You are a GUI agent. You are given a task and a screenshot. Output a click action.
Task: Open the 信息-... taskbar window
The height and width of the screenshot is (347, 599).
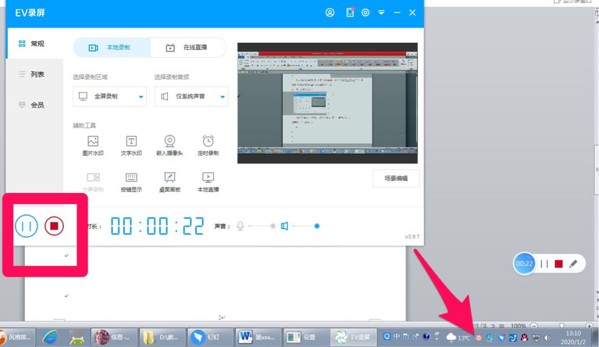click(x=114, y=337)
